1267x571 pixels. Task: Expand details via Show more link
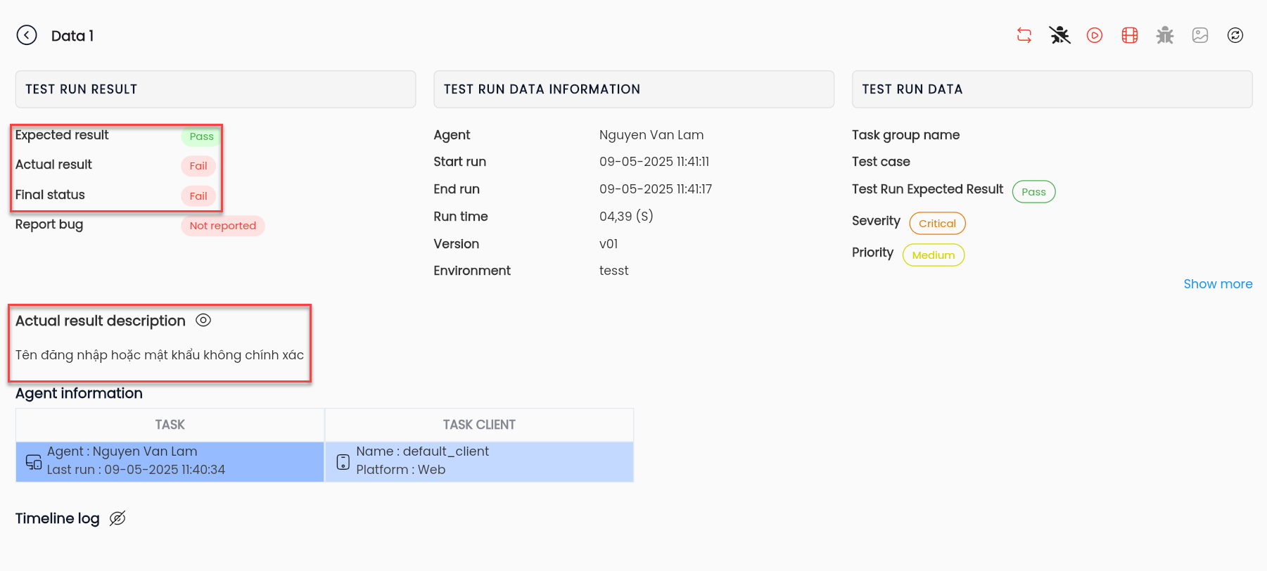(x=1218, y=284)
